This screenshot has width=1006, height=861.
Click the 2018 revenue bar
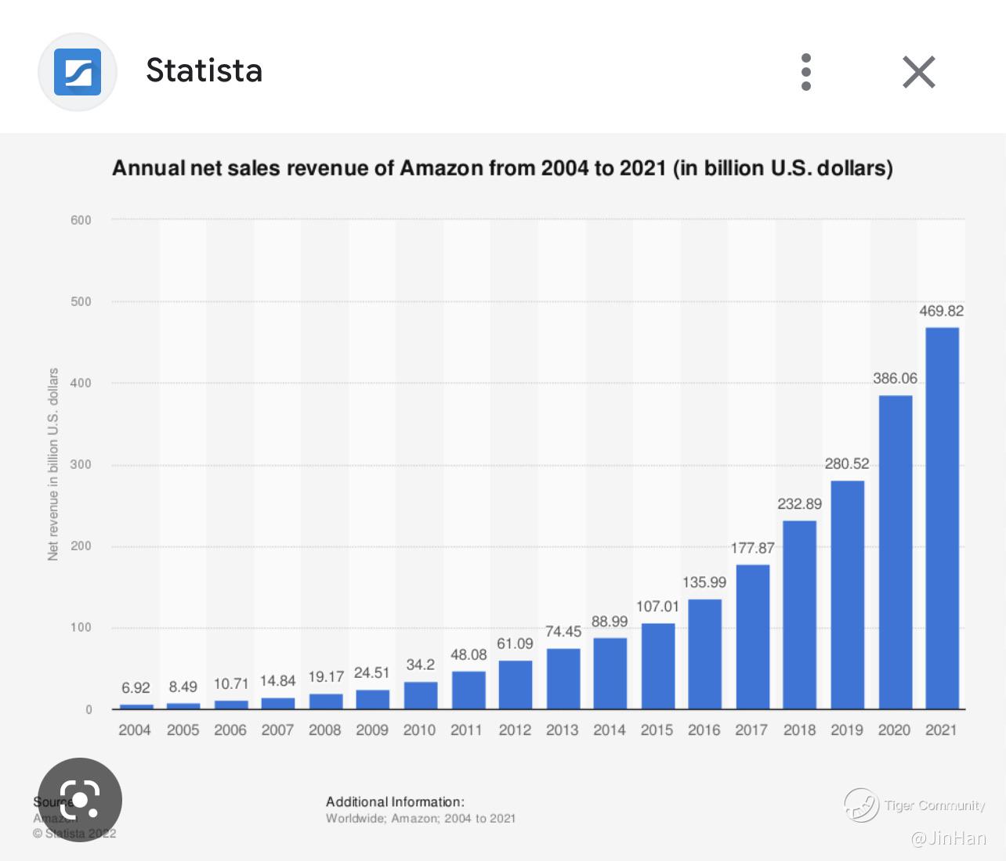799,614
